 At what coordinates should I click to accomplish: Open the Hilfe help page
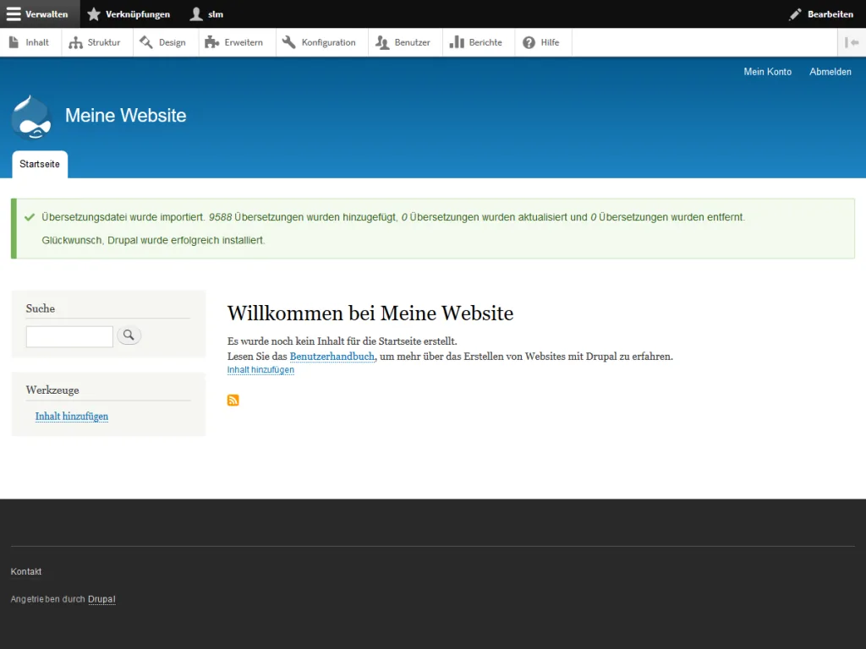[541, 42]
